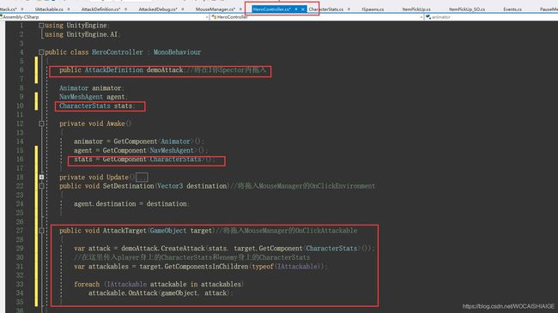558x313 pixels.
Task: Click line number 6 in the margin
Action: point(21,69)
